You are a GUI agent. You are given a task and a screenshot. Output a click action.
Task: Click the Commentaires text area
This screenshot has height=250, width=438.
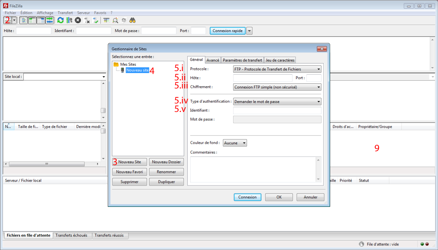coord(256,170)
